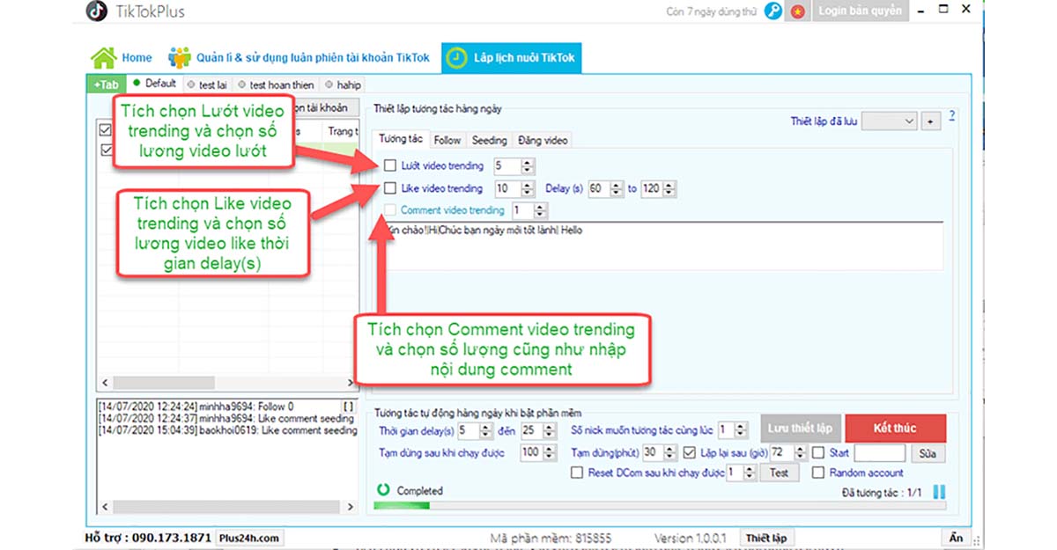Image resolution: width=1057 pixels, height=550 pixels.
Task: Open the Seeding settings tab
Action: (x=490, y=140)
